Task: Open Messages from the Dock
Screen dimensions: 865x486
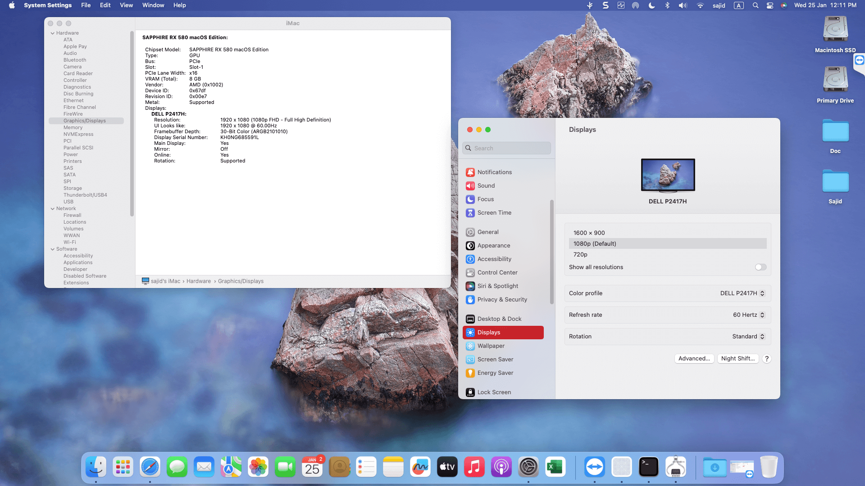Action: pos(177,467)
